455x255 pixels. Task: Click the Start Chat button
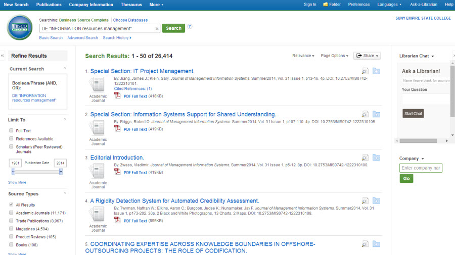(413, 114)
